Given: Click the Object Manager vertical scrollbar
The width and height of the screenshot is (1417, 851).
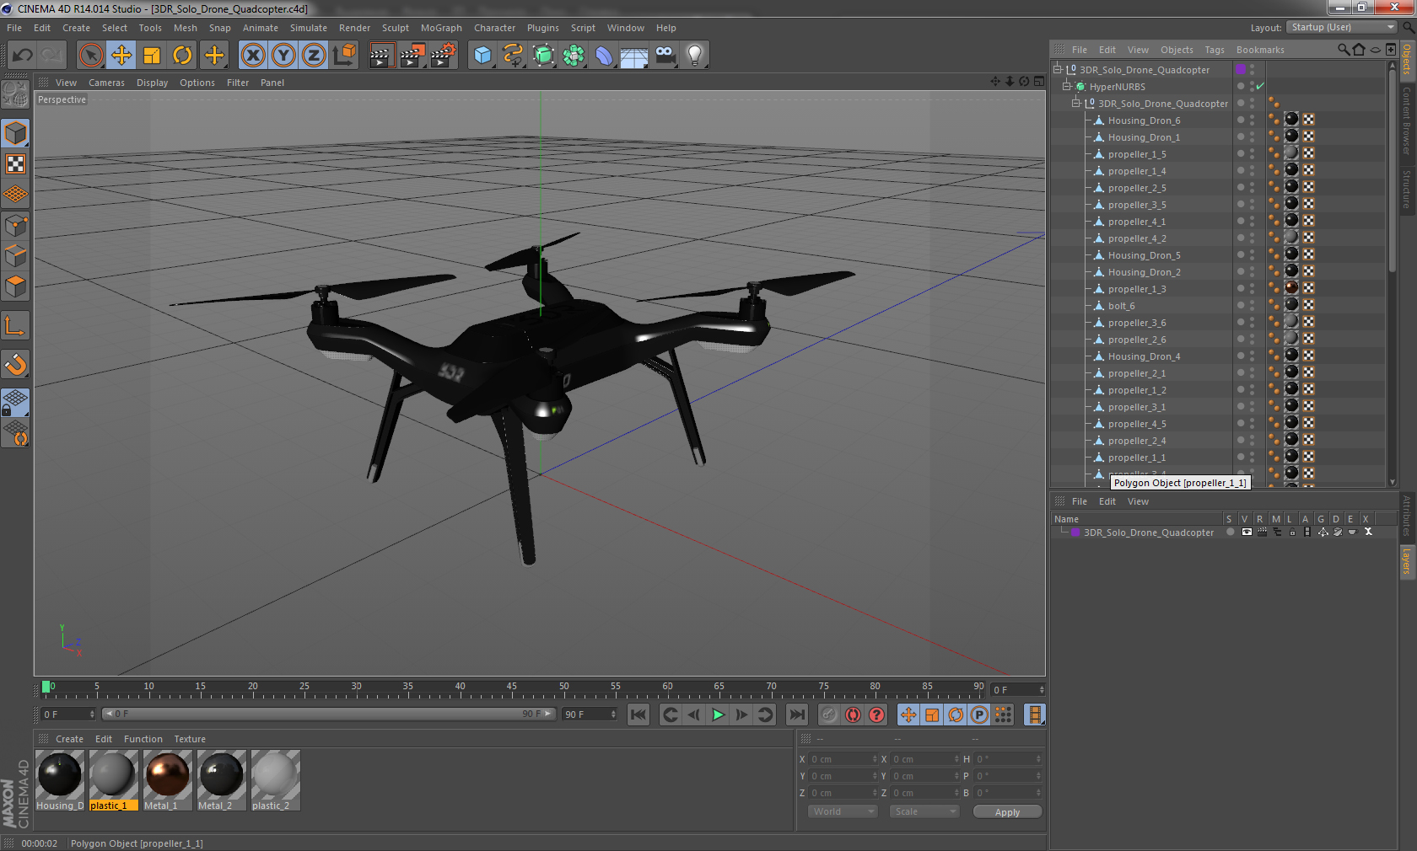Looking at the screenshot, I should (x=1392, y=173).
